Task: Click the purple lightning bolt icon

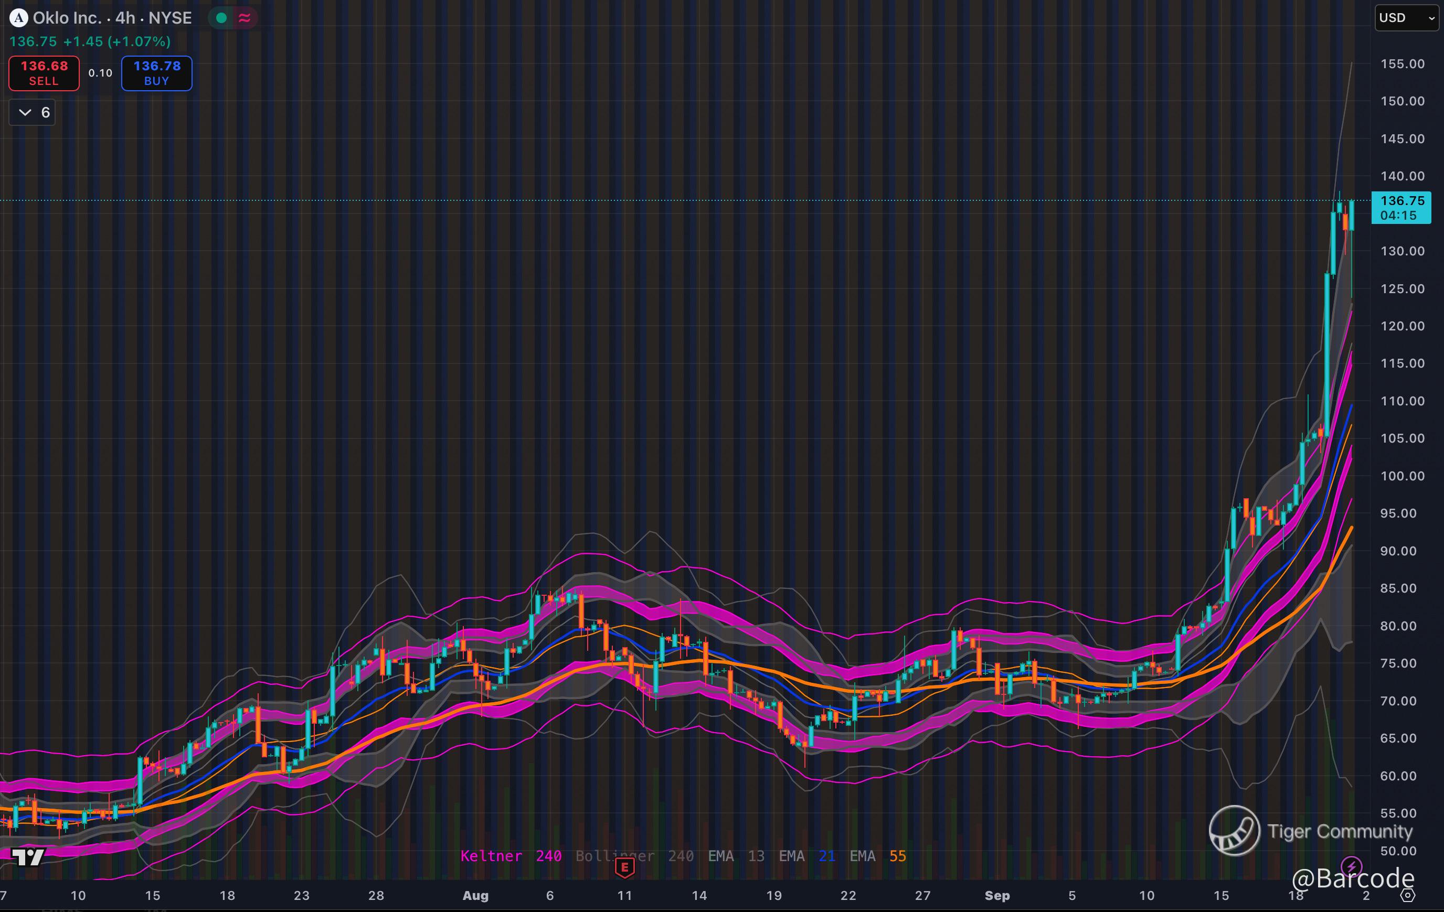Action: point(1351,866)
